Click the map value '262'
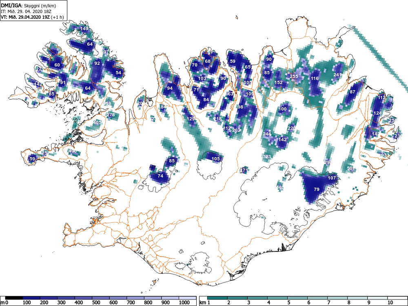 coord(237,130)
